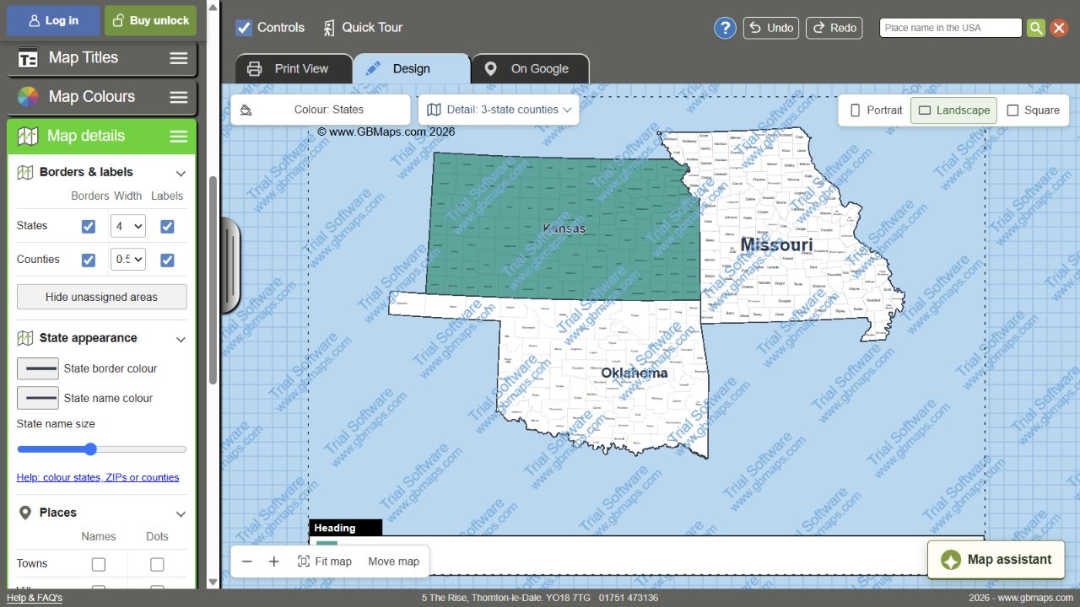Click Hide unassigned areas button
The height and width of the screenshot is (607, 1080).
pos(102,297)
